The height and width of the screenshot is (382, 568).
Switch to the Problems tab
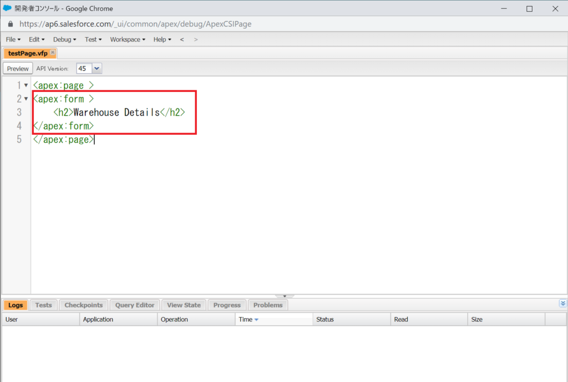pos(268,305)
